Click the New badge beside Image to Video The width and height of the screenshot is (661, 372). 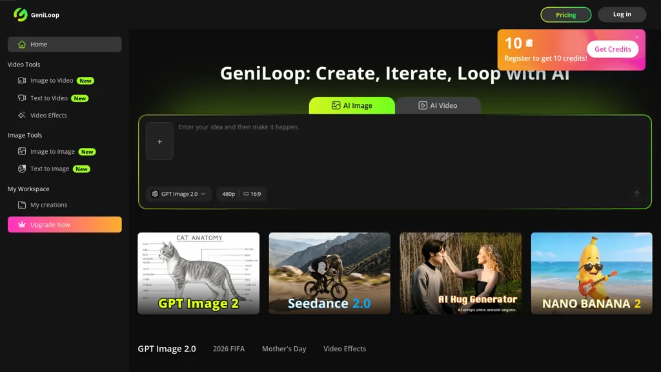point(86,81)
